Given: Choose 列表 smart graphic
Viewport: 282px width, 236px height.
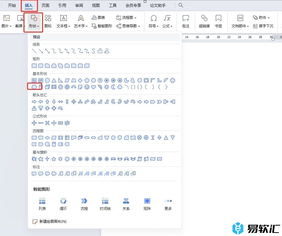Looking at the screenshot, I should [x=42, y=204].
